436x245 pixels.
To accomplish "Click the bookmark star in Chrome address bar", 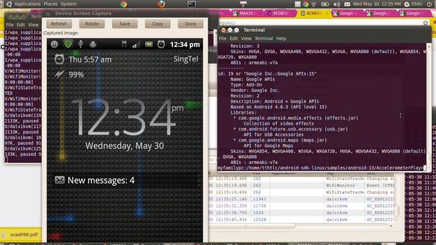I will coord(425,22).
